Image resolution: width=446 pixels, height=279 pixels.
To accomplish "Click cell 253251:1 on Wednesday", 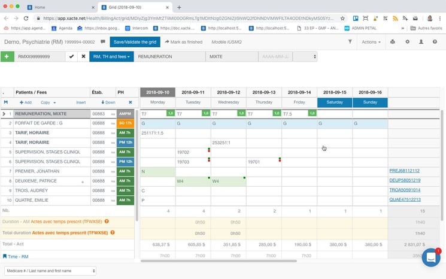I will (x=229, y=142).
